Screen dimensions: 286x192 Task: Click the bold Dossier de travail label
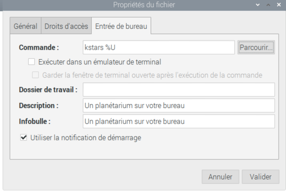tap(48, 90)
